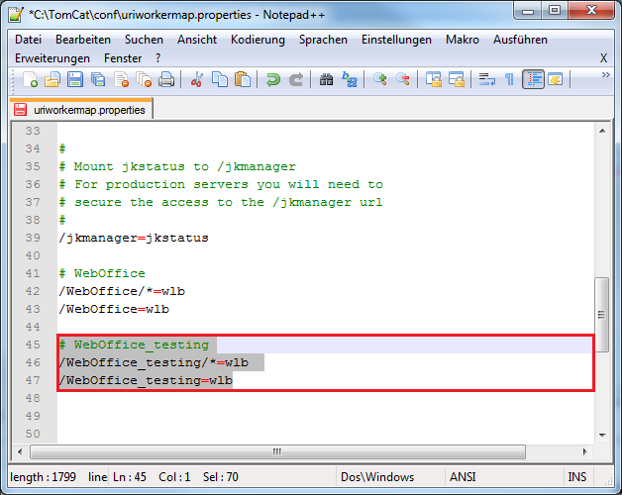Image resolution: width=622 pixels, height=495 pixels.
Task: Click the Close All files icon
Action: [x=144, y=79]
